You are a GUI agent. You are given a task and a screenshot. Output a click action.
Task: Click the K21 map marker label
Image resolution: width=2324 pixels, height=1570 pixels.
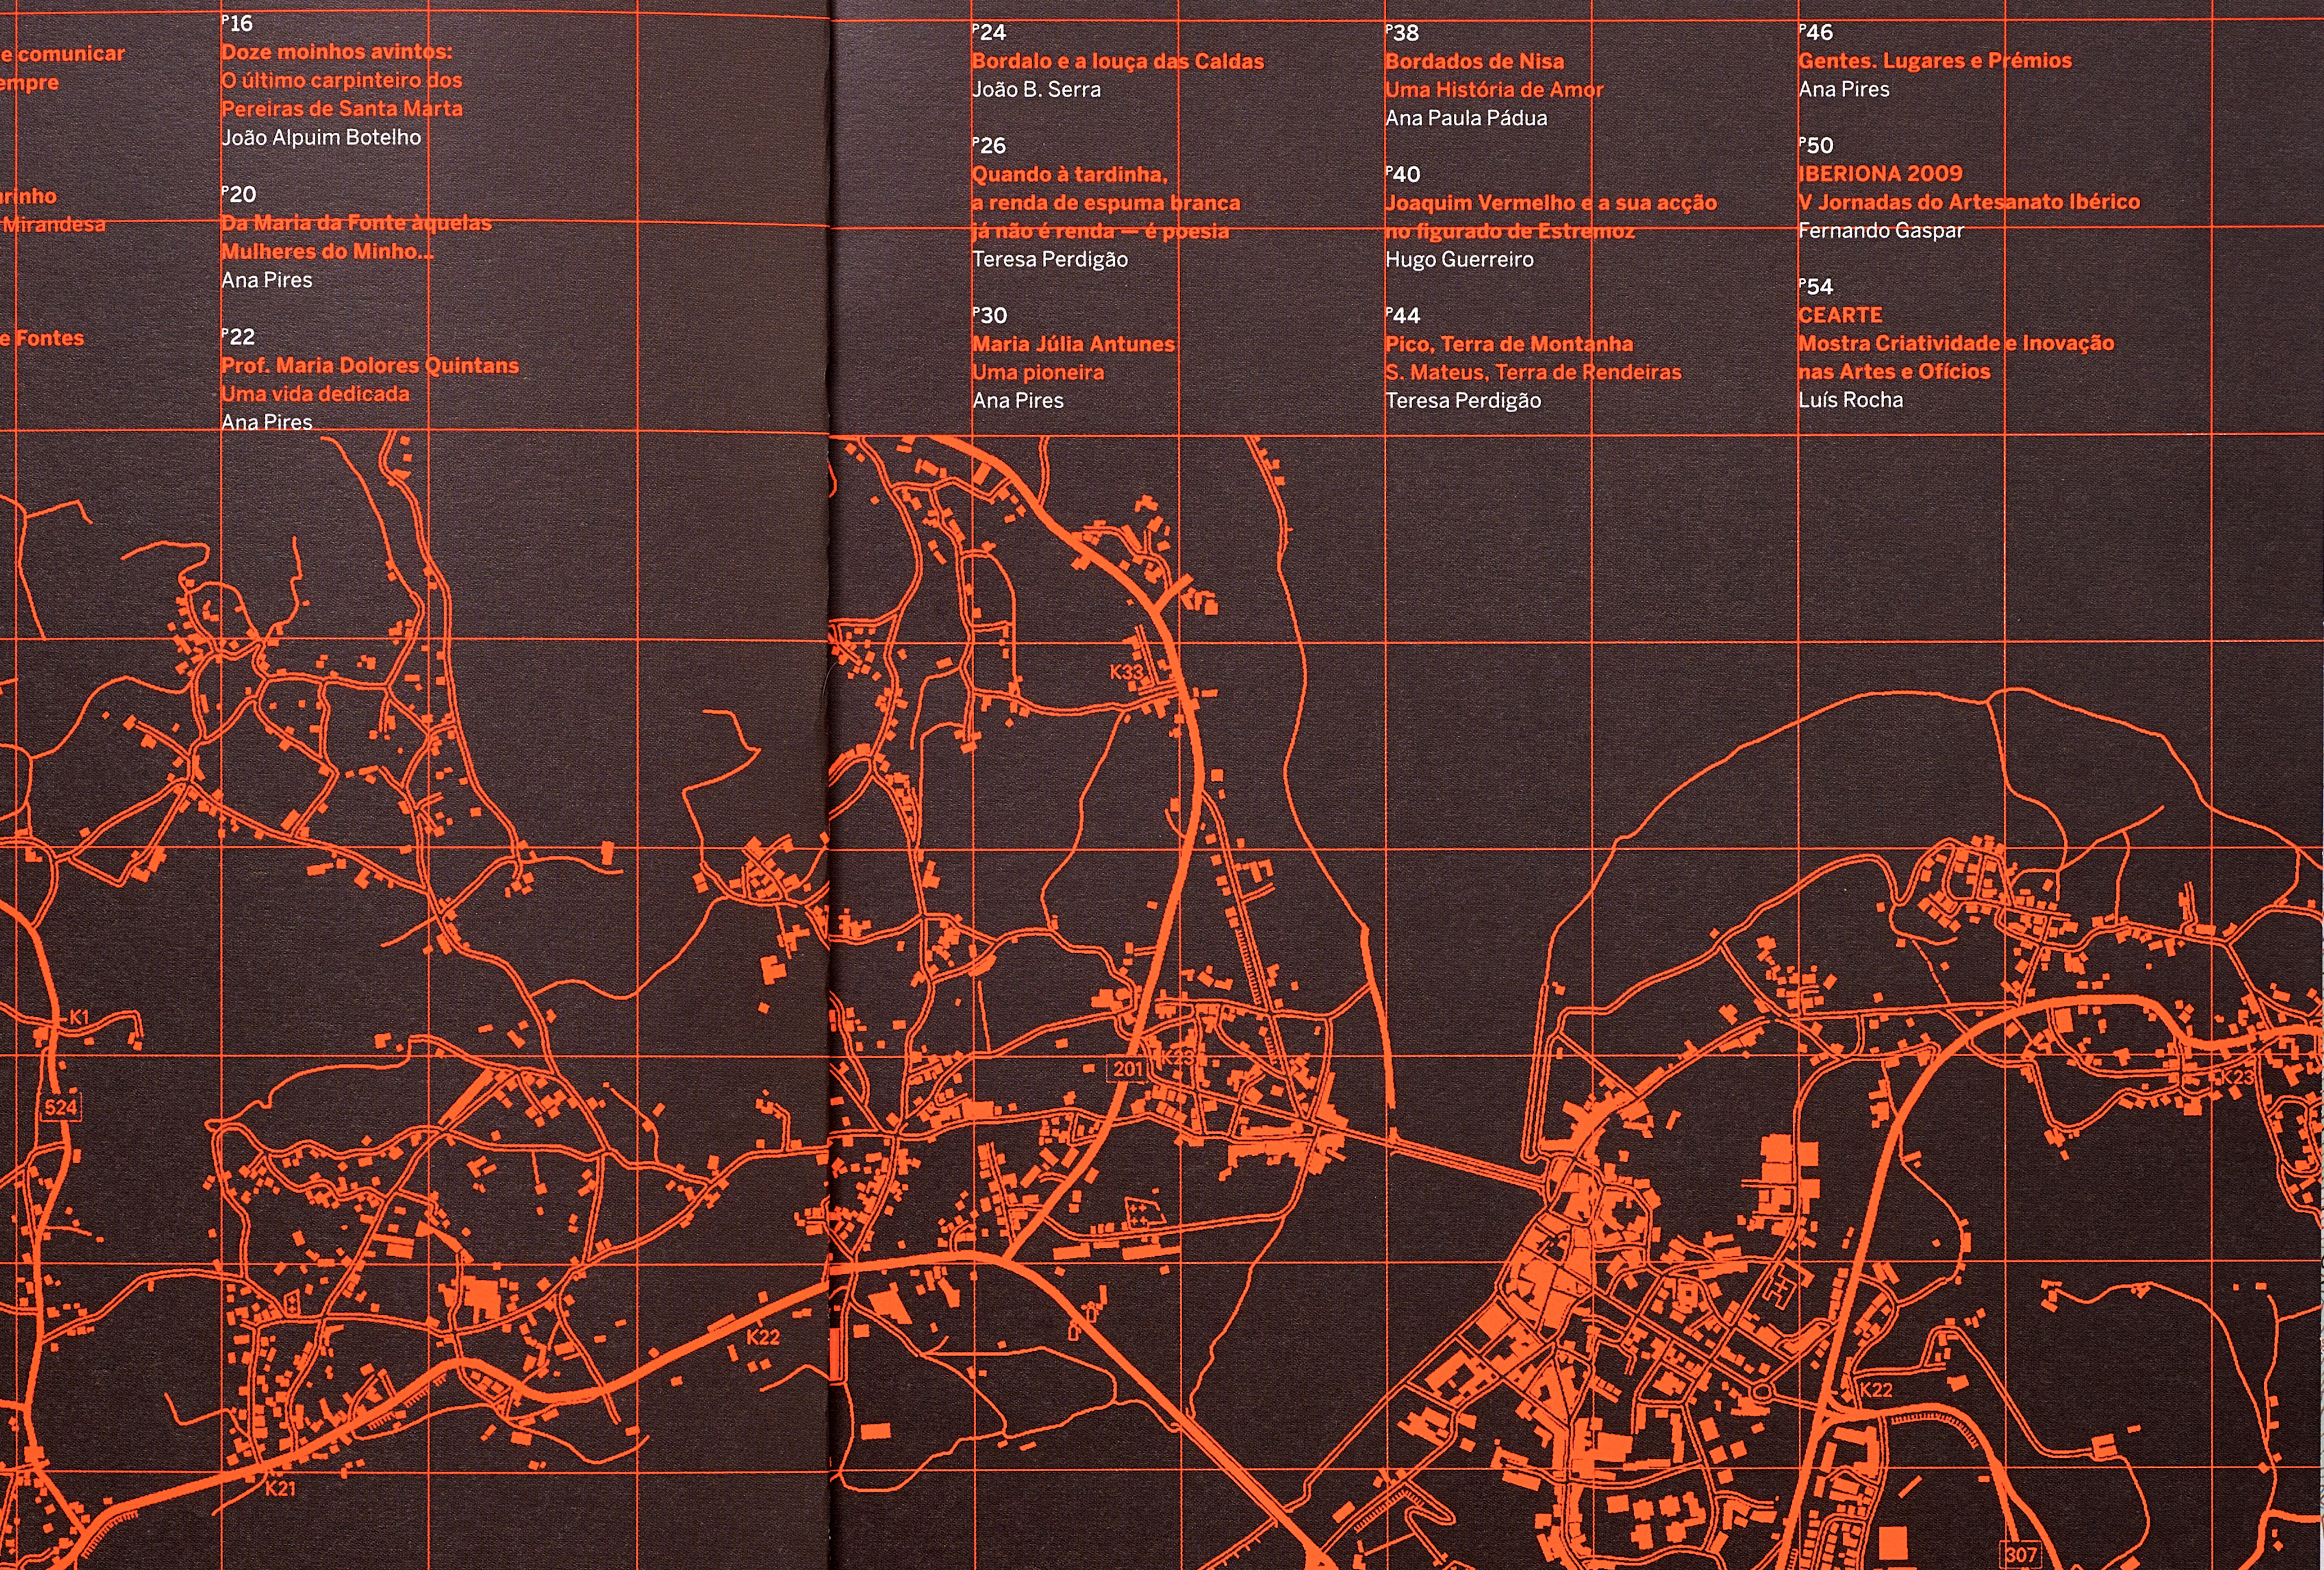click(280, 1489)
